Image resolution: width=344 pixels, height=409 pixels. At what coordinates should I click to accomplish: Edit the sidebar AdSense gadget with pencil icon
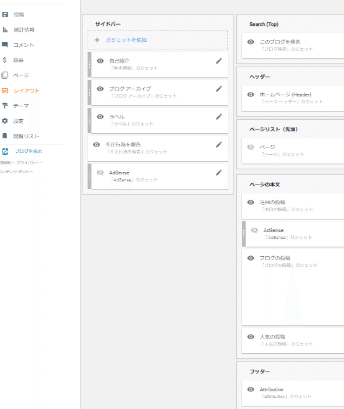[219, 172]
